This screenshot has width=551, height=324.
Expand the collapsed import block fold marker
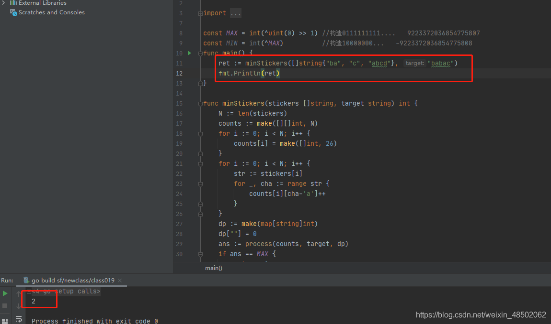[x=200, y=13]
